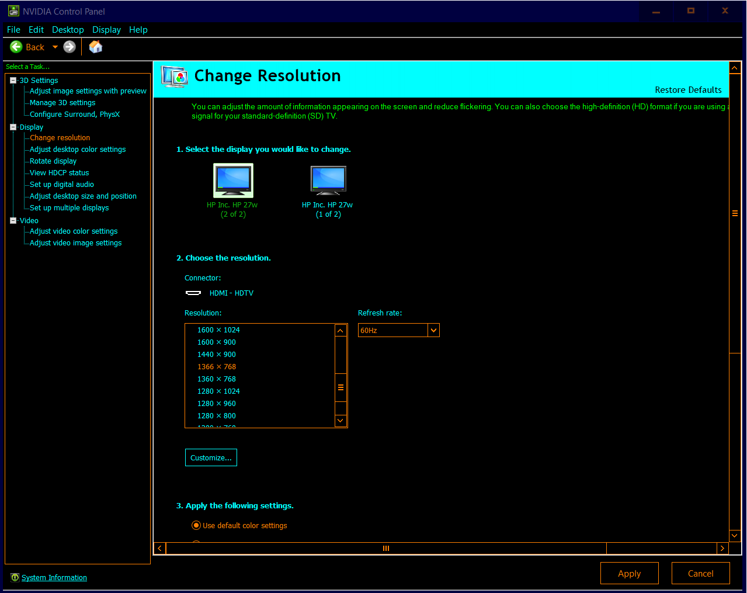This screenshot has height=593, width=747.
Task: Select resolution 1440 × 900
Action: click(217, 355)
